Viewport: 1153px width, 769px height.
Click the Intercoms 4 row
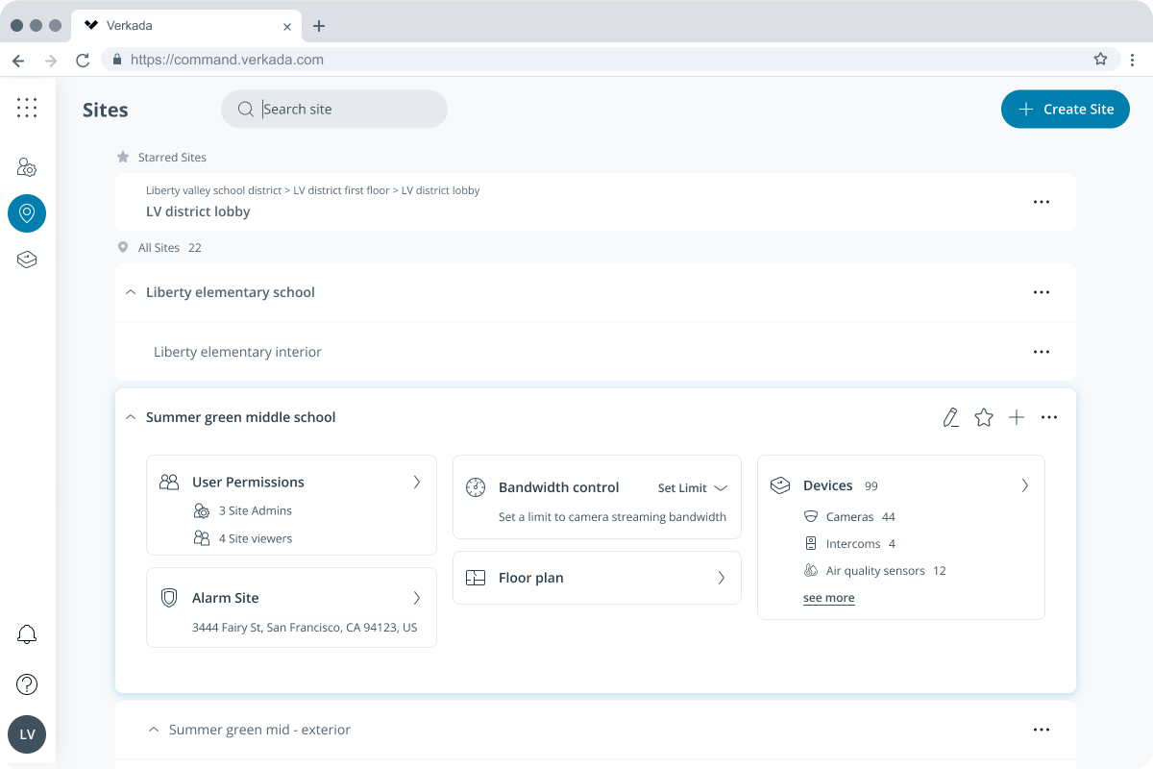849,543
